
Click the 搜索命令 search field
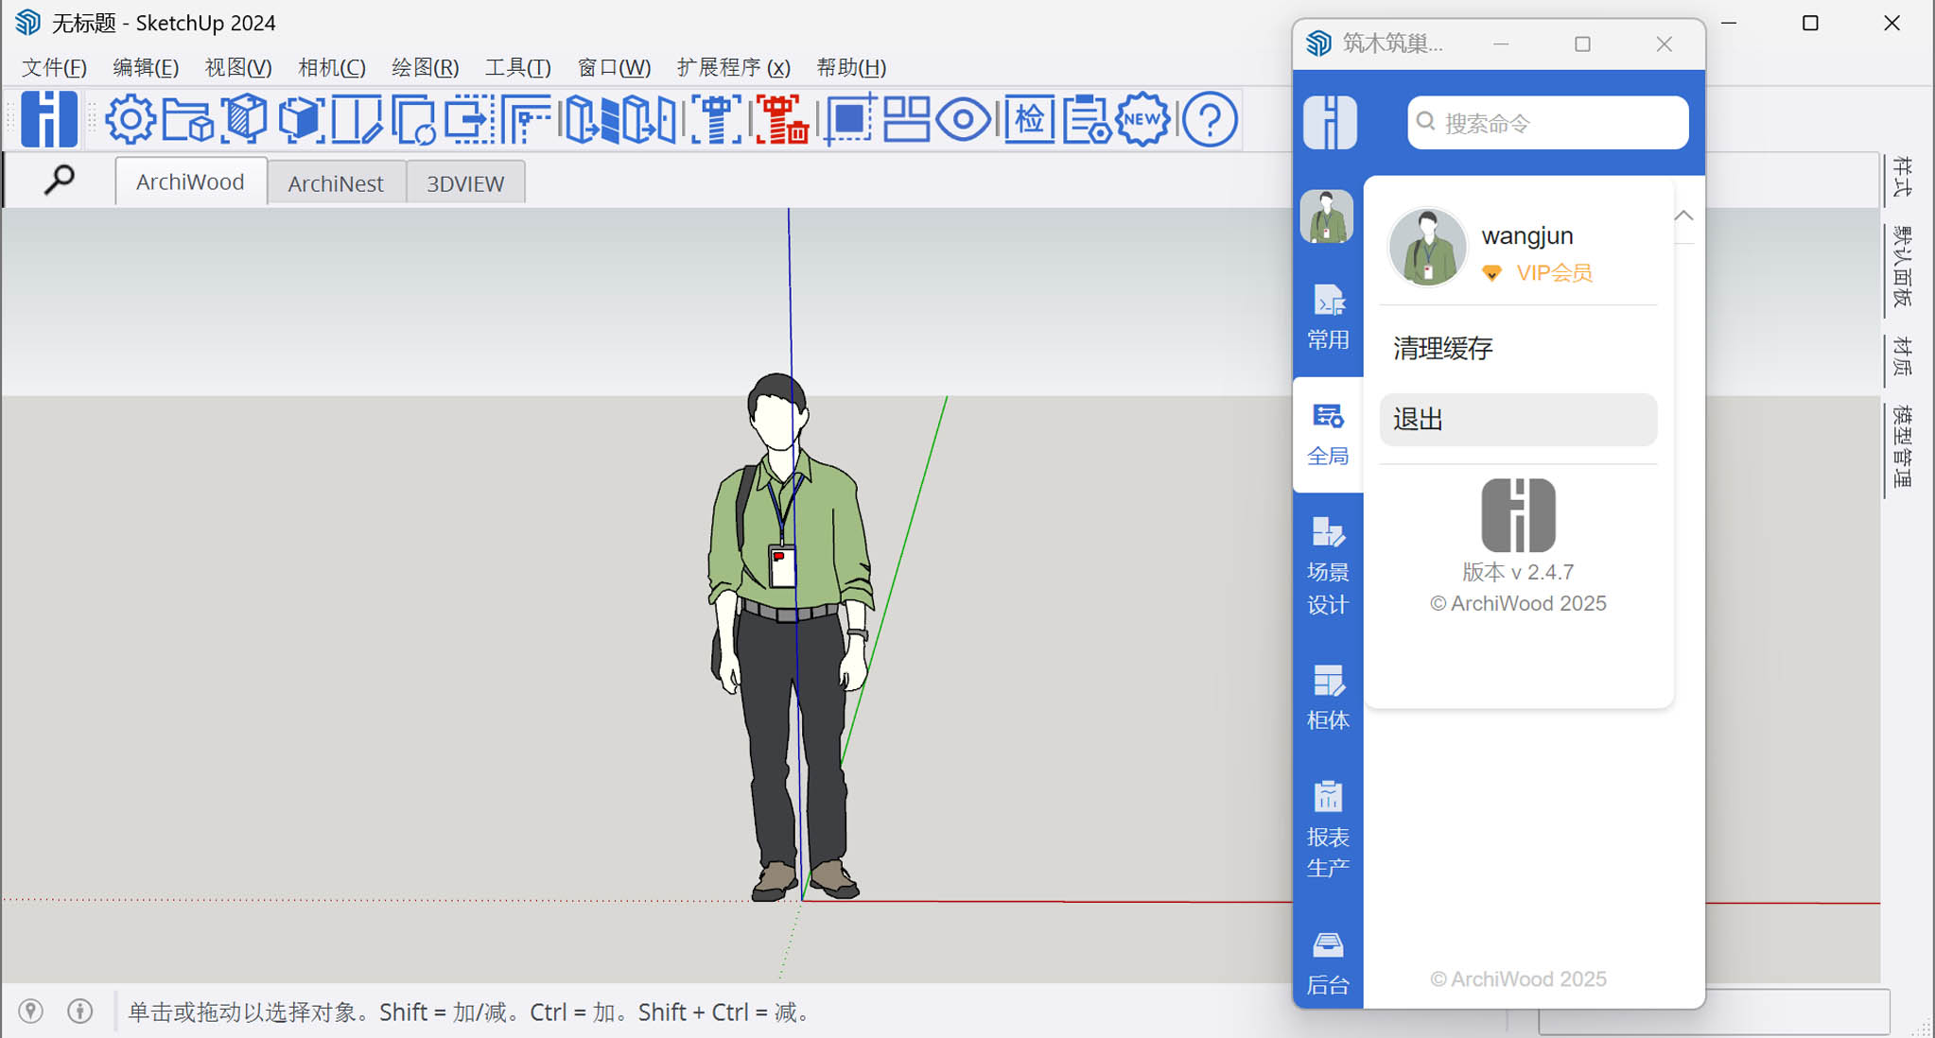click(1547, 123)
